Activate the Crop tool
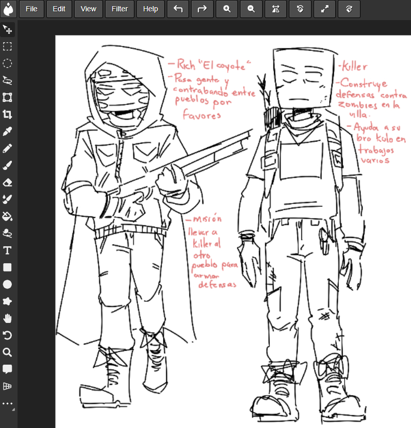This screenshot has height=428, width=411. [7, 114]
